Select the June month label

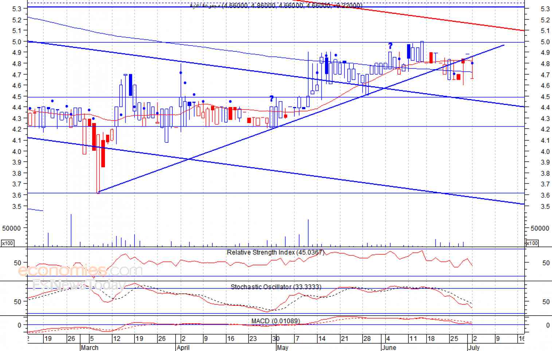(x=389, y=347)
